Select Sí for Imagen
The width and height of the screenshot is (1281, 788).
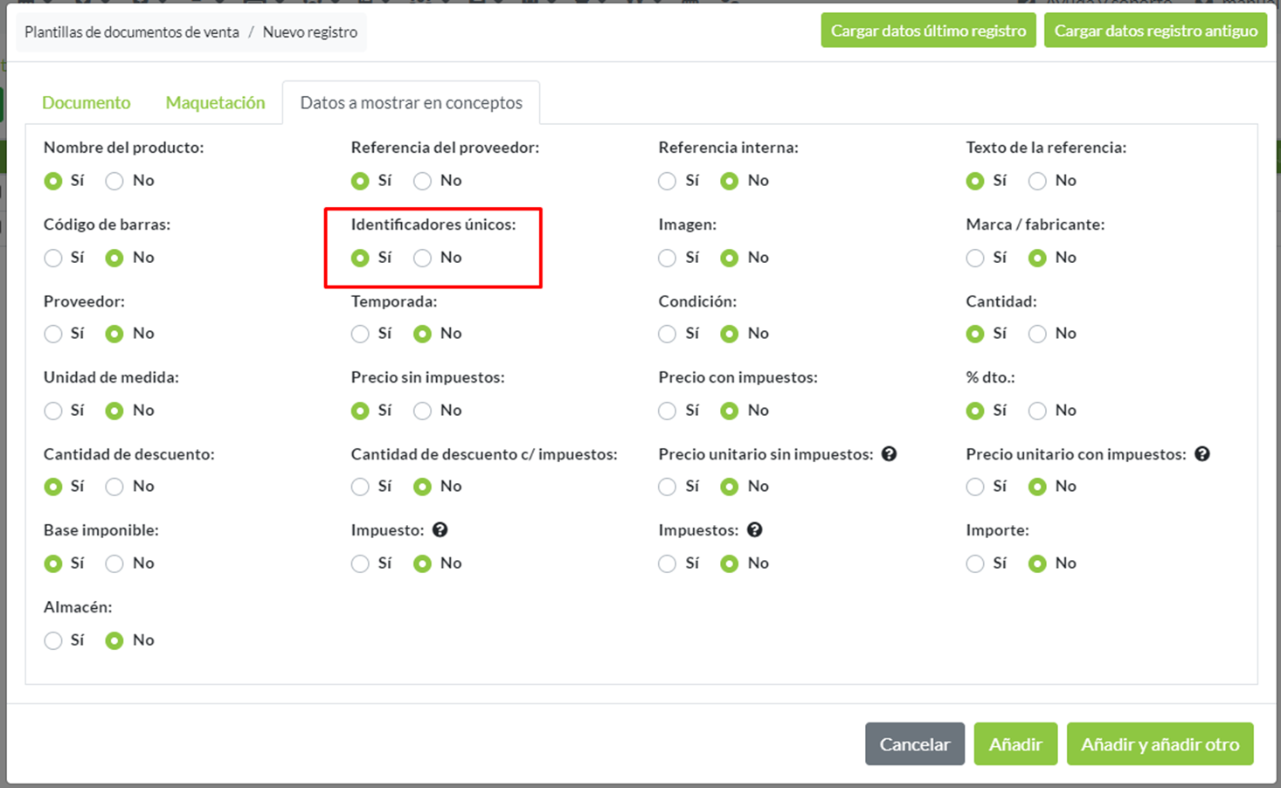668,258
